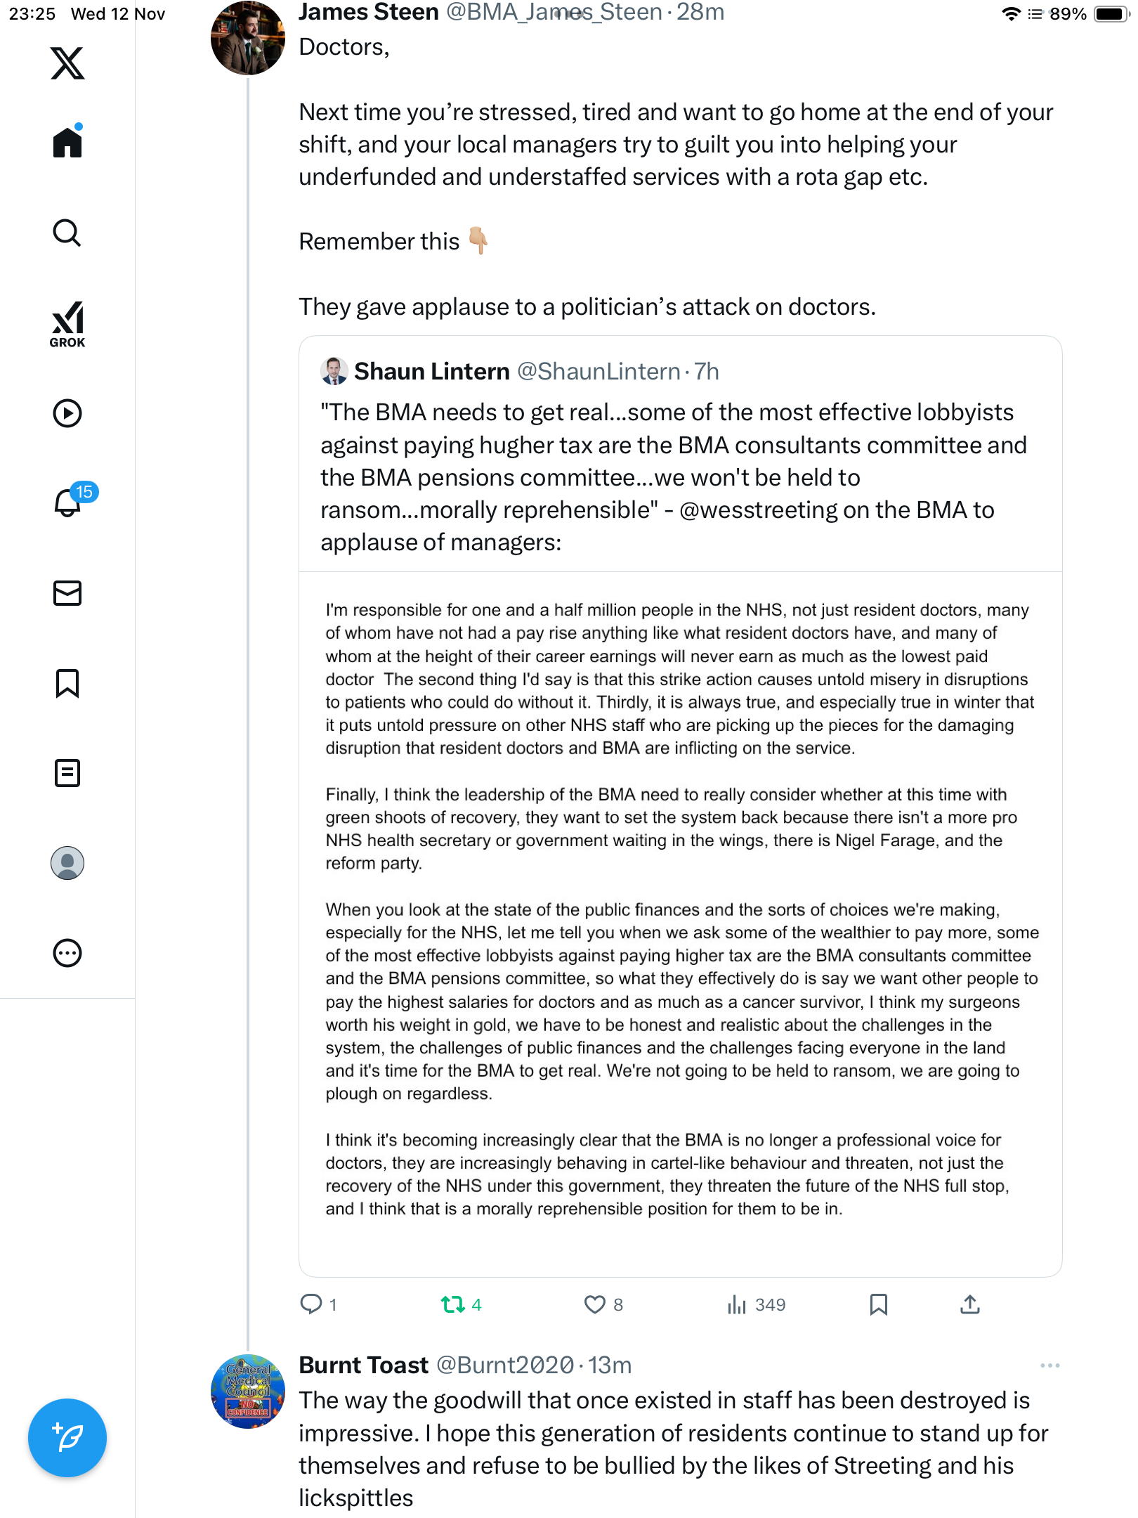Open Notifications with 15 badge
This screenshot has width=1138, height=1518.
[x=67, y=502]
